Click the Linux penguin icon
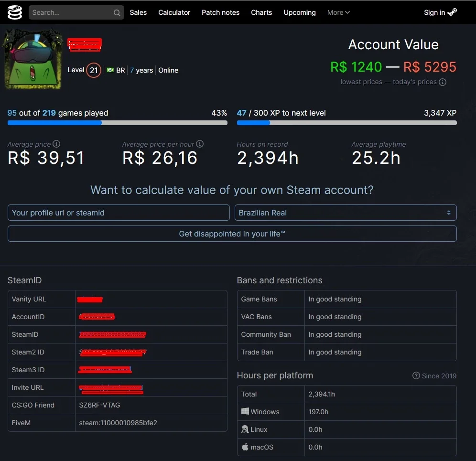Screen dimensions: 476x461 245,429
